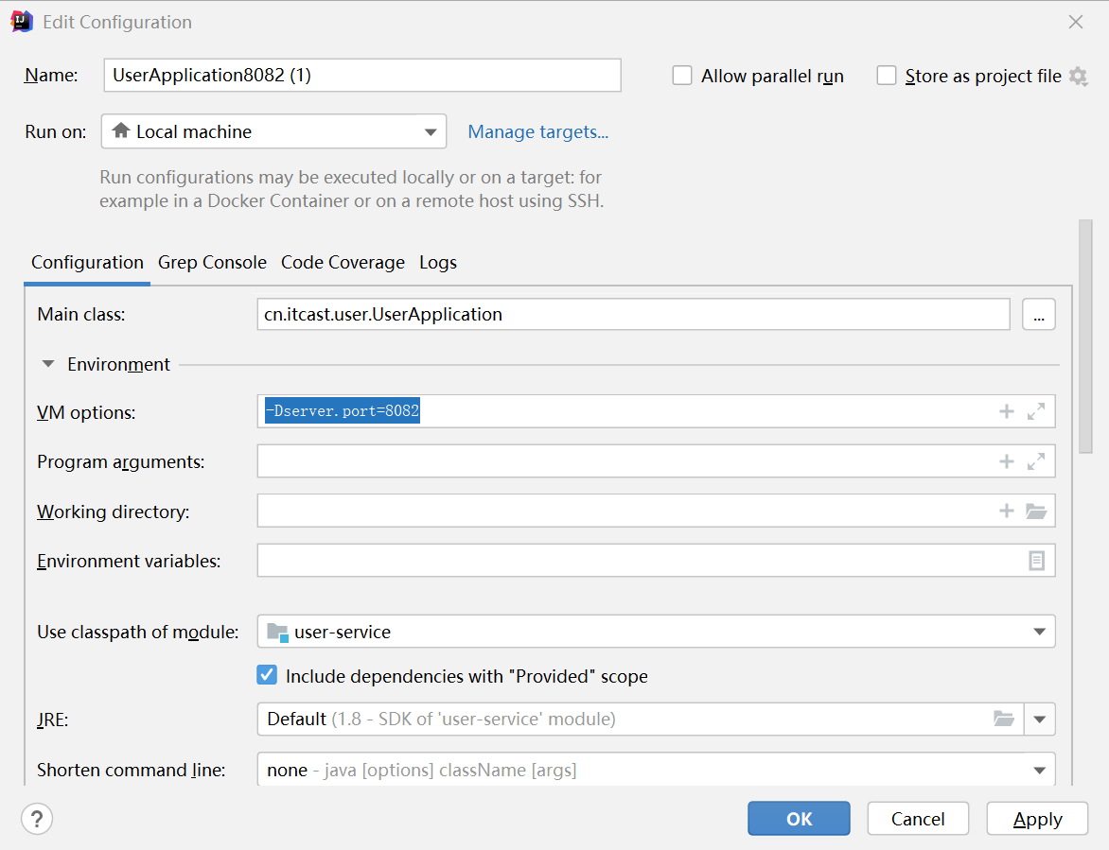Open the Run on Local machine dropdown
1109x850 pixels.
pyautogui.click(x=273, y=132)
